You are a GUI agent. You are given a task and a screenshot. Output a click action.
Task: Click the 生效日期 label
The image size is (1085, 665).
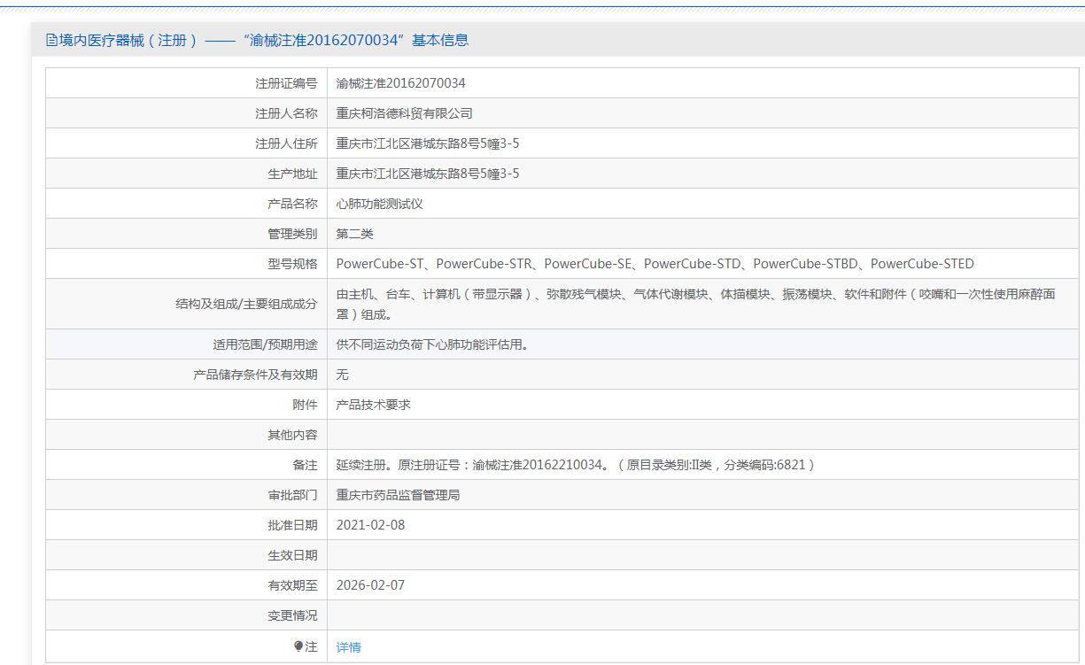click(292, 555)
